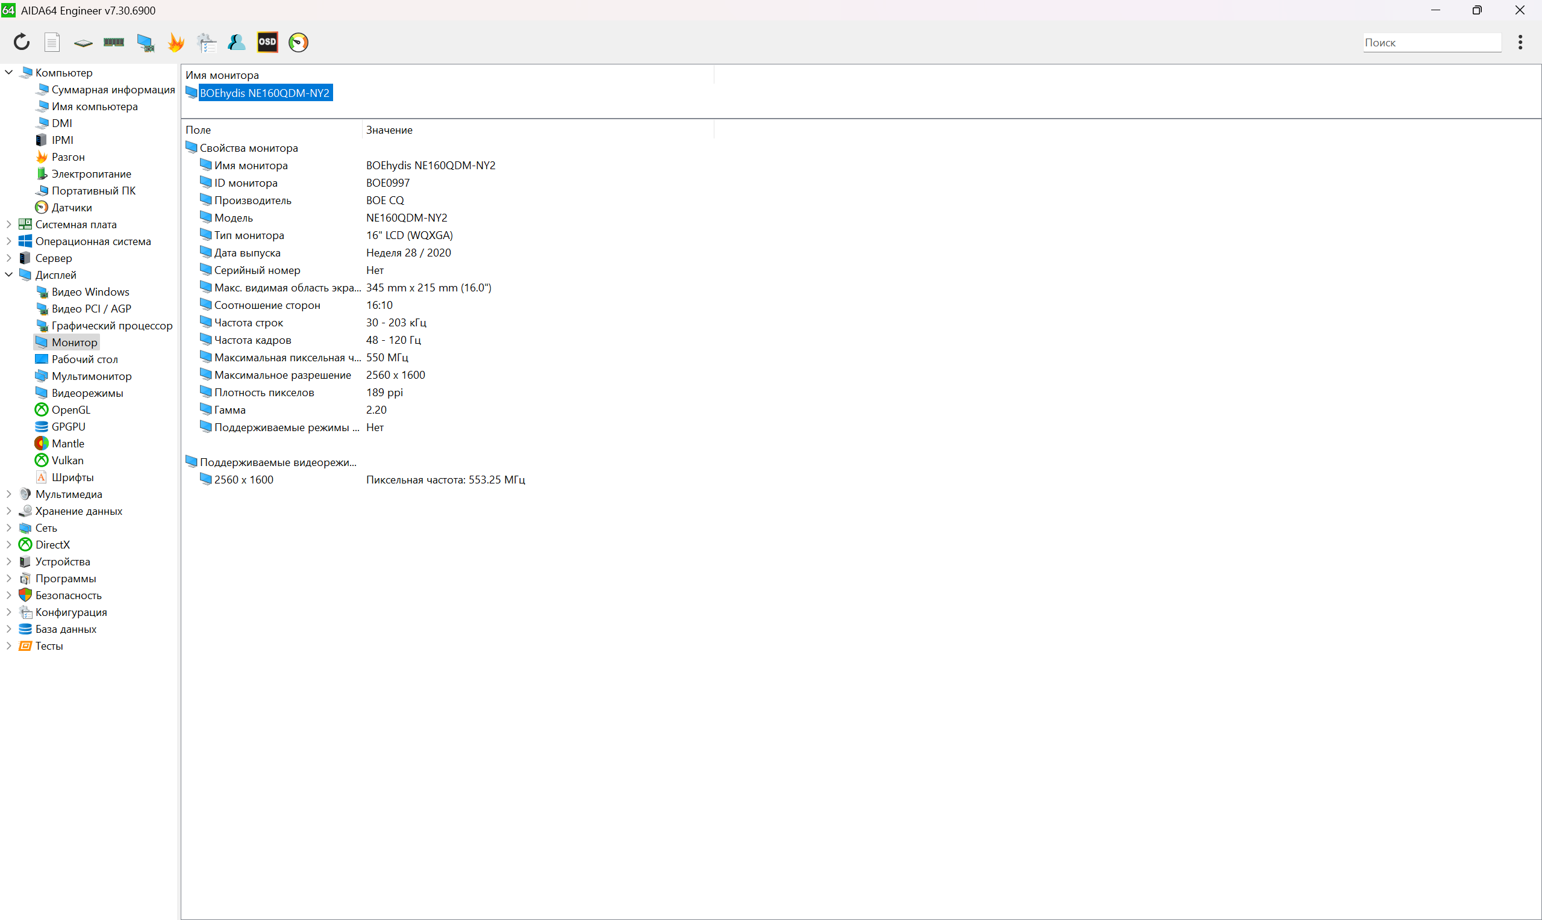Open the Mantle tree item
This screenshot has height=920, width=1542.
60,443
